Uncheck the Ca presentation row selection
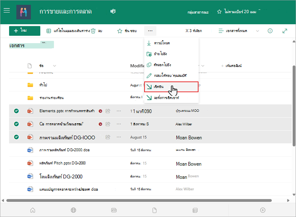The height and width of the screenshot is (217, 296). pyautogui.click(x=16, y=124)
